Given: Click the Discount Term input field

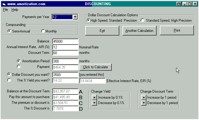Looking at the screenshot, I should pos(65,53).
